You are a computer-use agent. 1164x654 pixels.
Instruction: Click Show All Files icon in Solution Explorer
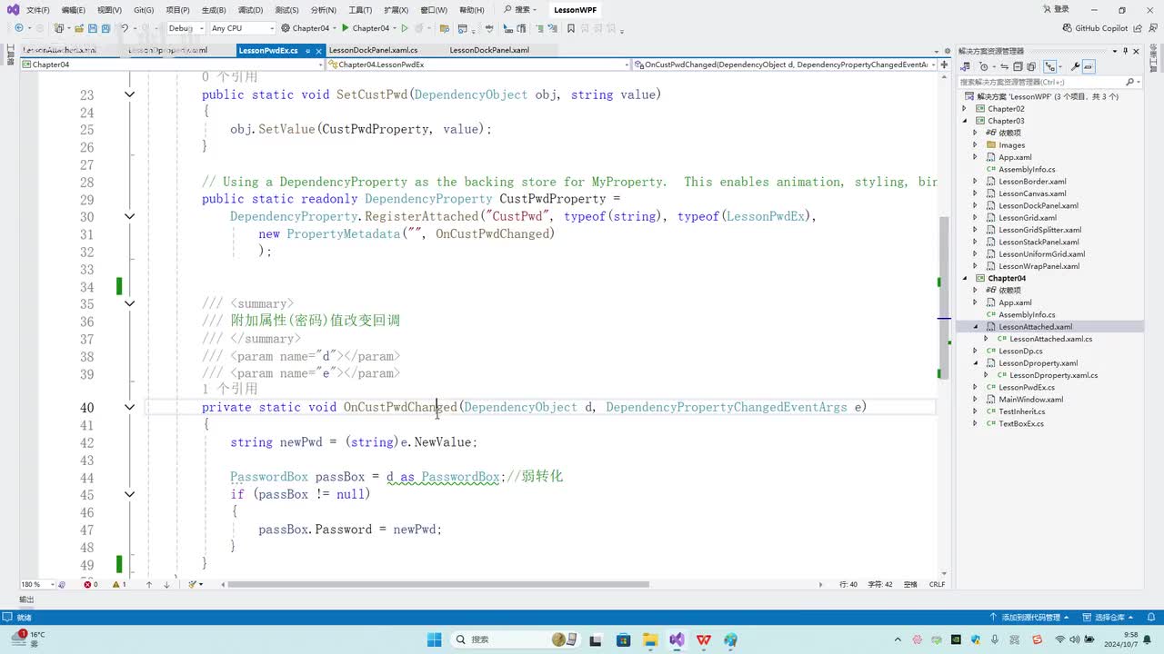coord(1032,66)
